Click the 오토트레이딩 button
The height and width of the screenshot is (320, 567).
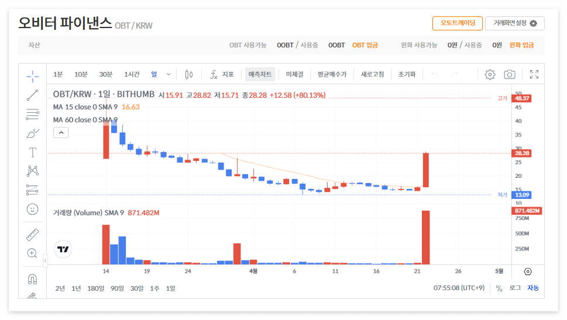(x=458, y=23)
